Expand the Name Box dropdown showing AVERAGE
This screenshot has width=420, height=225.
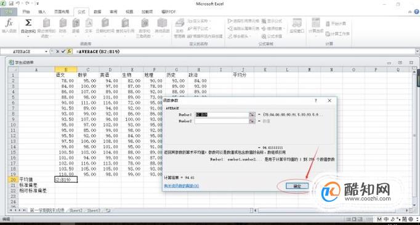coord(46,52)
